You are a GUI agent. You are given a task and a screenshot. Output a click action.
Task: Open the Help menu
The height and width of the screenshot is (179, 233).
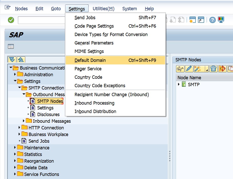click(149, 9)
